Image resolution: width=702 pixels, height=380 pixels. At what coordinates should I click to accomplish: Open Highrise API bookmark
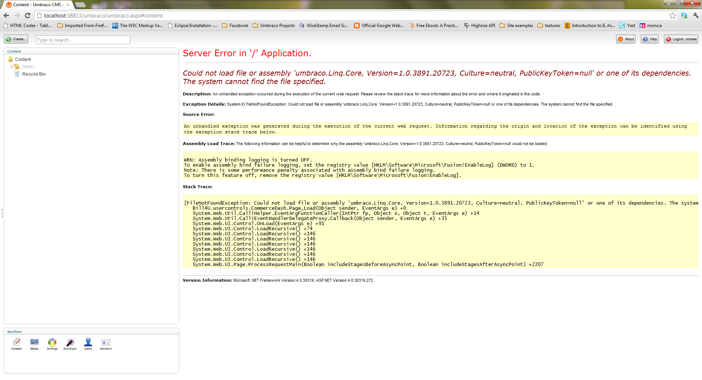coord(479,26)
